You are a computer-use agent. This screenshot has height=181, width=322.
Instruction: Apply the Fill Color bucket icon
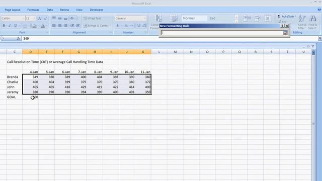point(34,26)
